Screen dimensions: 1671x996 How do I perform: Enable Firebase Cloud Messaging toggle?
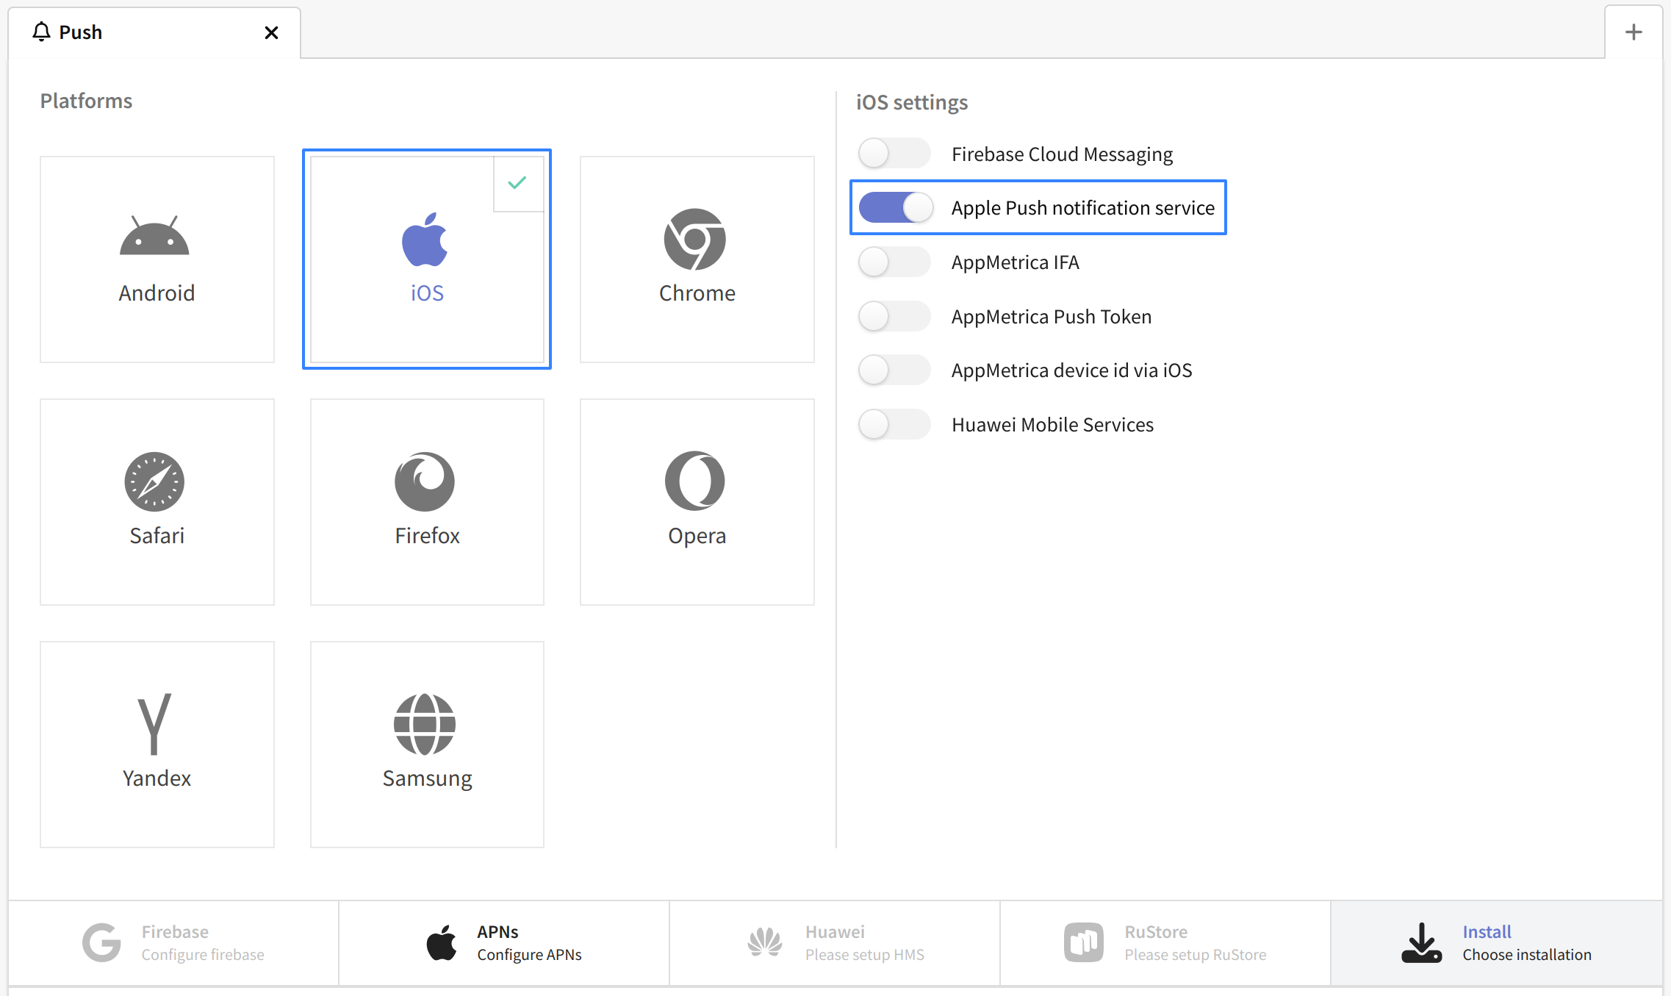(x=894, y=154)
